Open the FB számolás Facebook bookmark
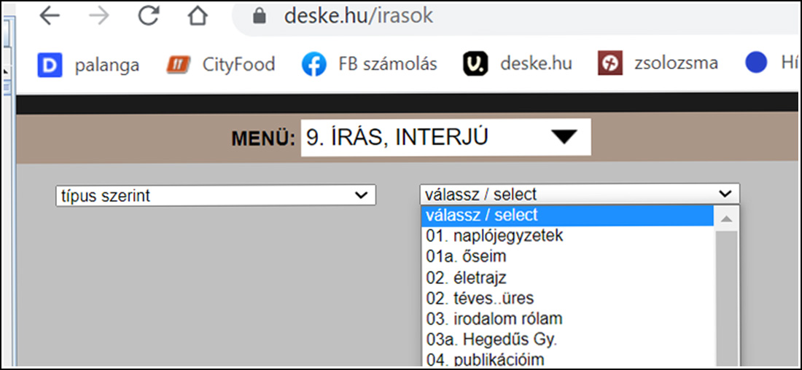The width and height of the screenshot is (802, 370). tap(370, 64)
